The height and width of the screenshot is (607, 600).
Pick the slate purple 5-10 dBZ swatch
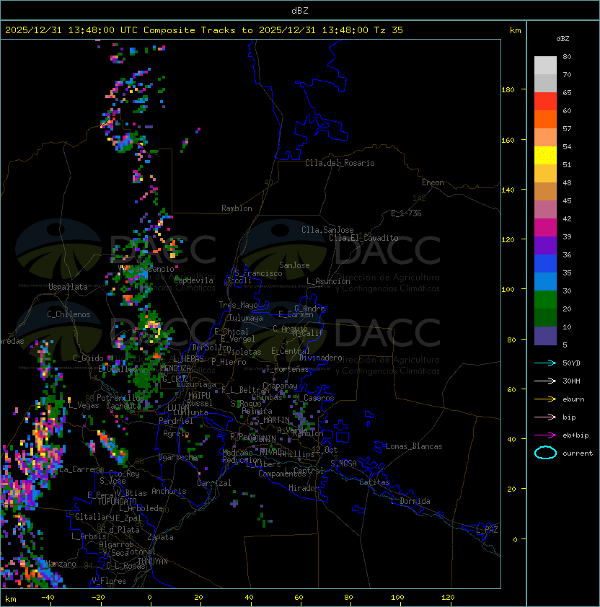tap(545, 336)
